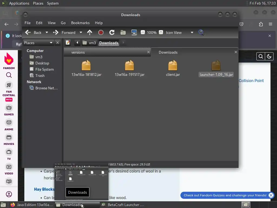Open the Icon View mode dropdown
277x208 pixels.
pos(179,32)
